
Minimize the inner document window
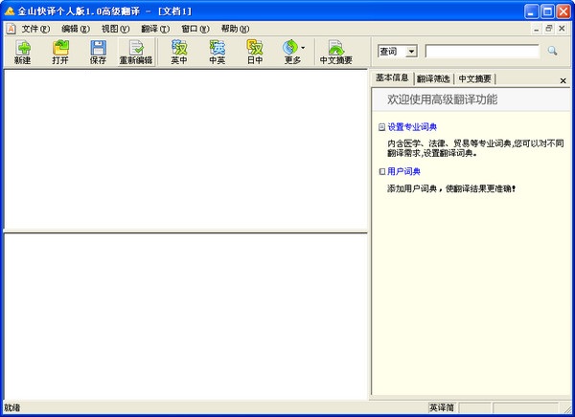click(x=536, y=29)
